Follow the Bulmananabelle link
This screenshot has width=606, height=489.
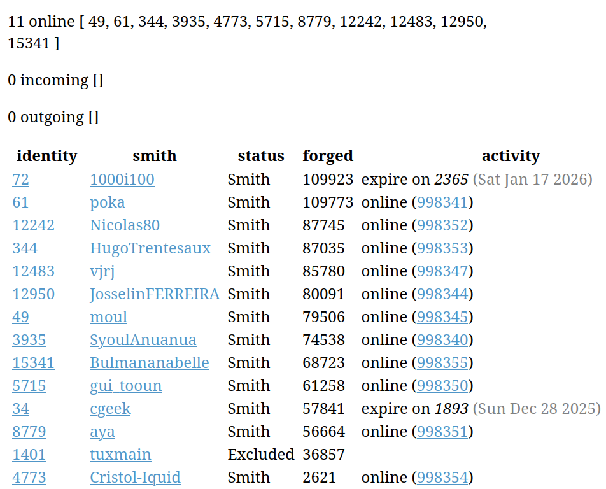pos(149,363)
